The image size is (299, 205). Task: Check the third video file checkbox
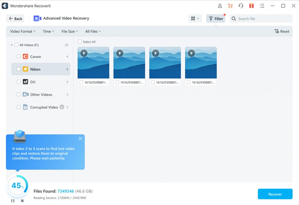pyautogui.click(x=153, y=82)
